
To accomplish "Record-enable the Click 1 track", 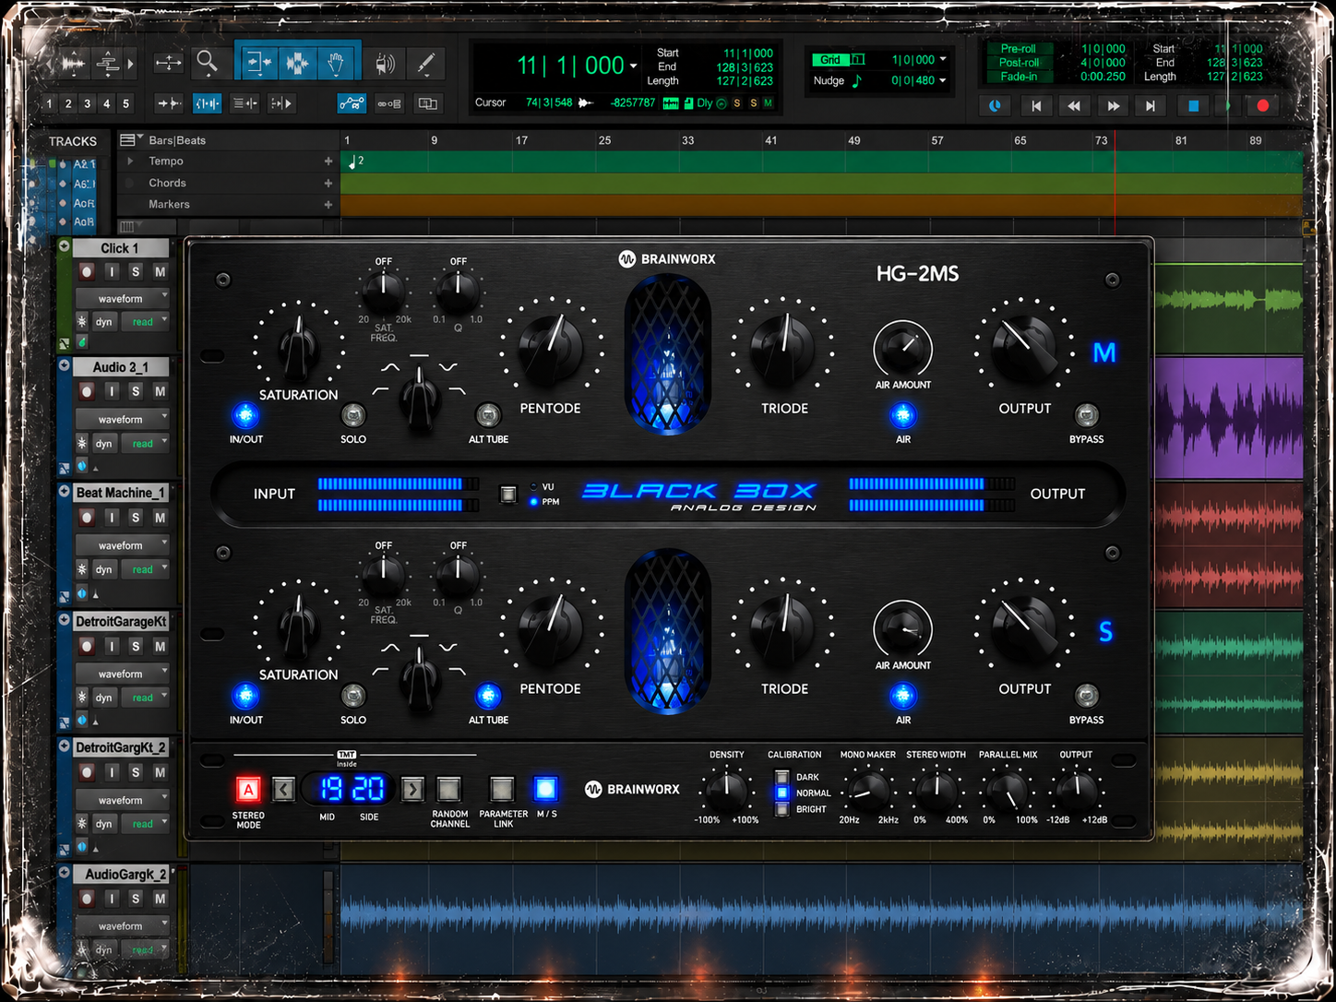I will tap(87, 271).
